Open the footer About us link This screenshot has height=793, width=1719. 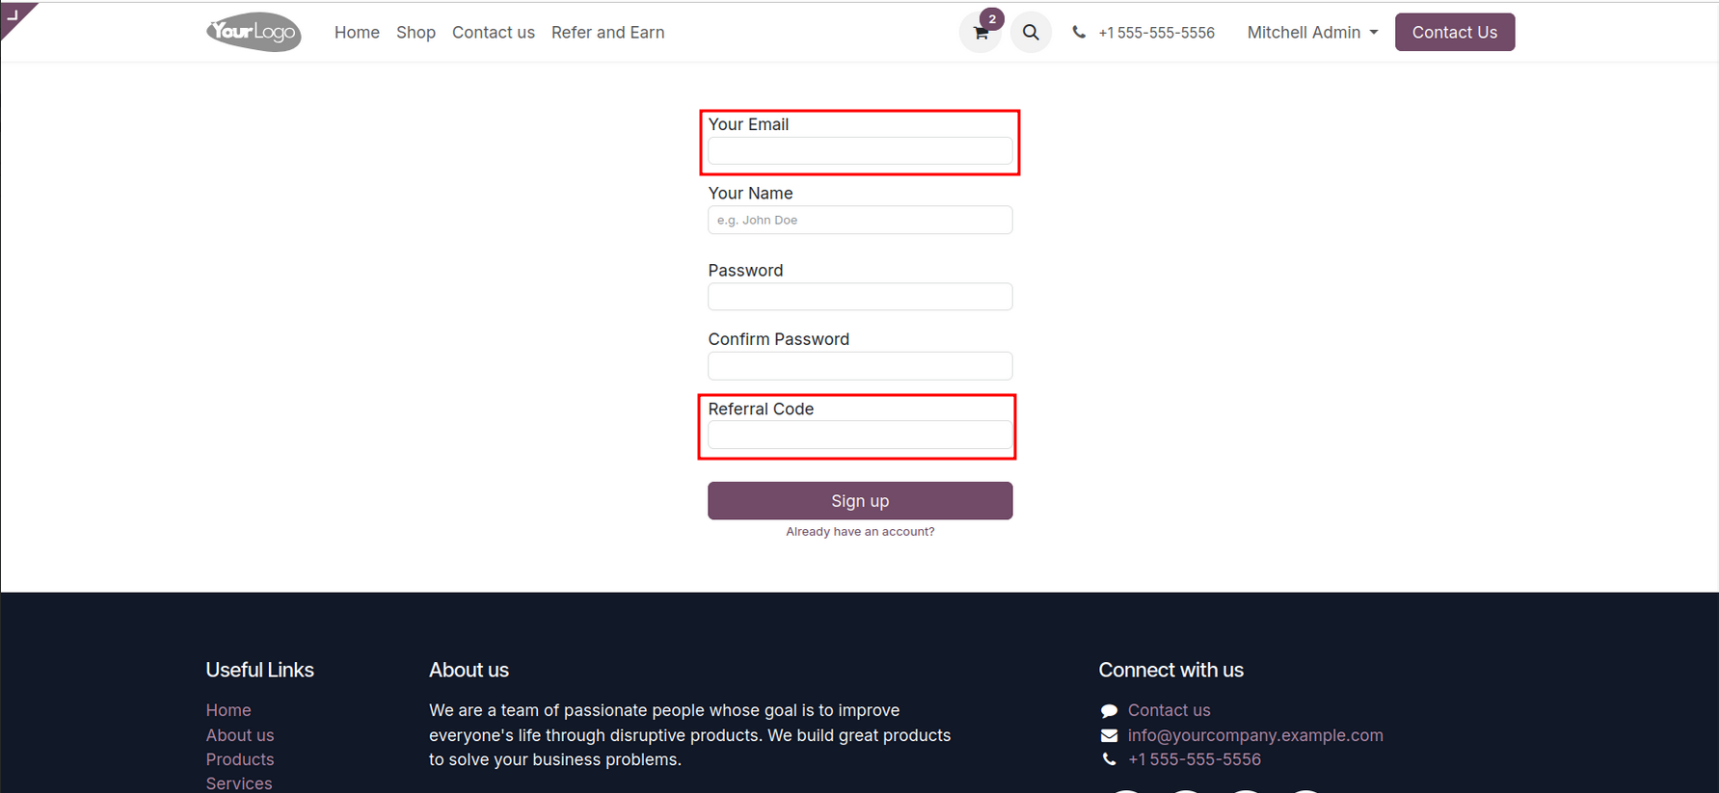click(240, 735)
